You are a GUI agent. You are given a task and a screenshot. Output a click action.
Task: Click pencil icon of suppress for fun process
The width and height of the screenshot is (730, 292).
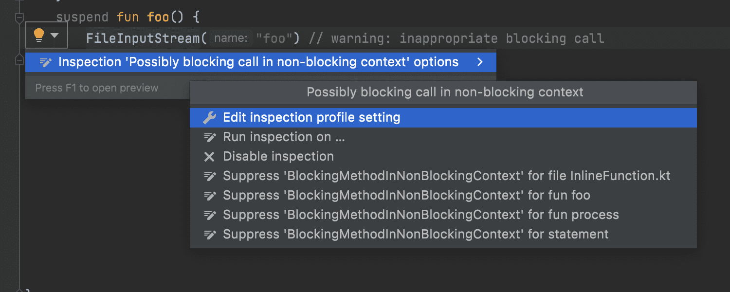(x=210, y=215)
